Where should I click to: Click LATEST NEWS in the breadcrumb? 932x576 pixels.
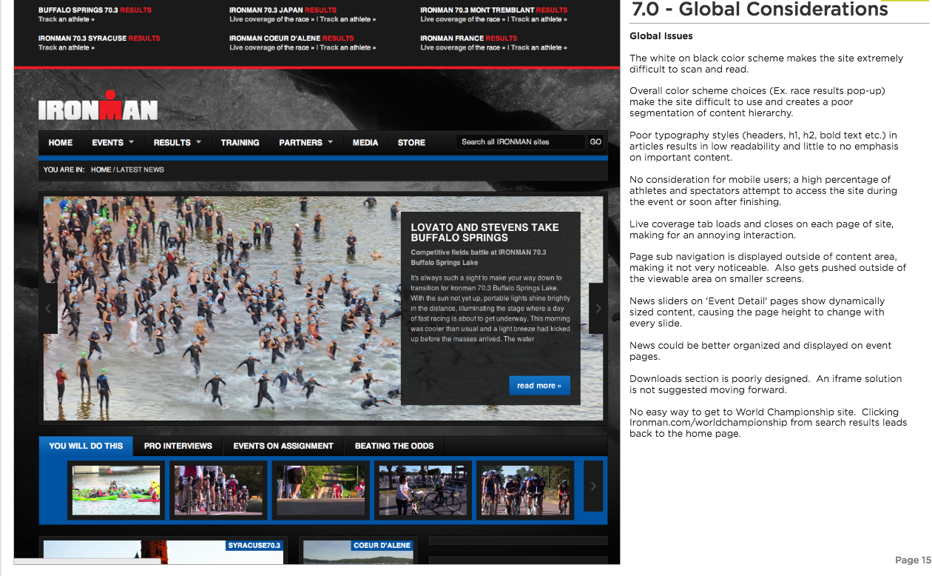coord(141,170)
